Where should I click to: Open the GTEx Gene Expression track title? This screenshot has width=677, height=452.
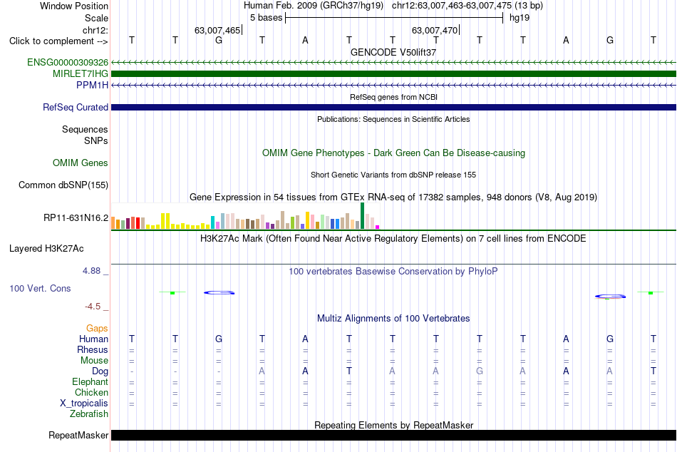(393, 197)
